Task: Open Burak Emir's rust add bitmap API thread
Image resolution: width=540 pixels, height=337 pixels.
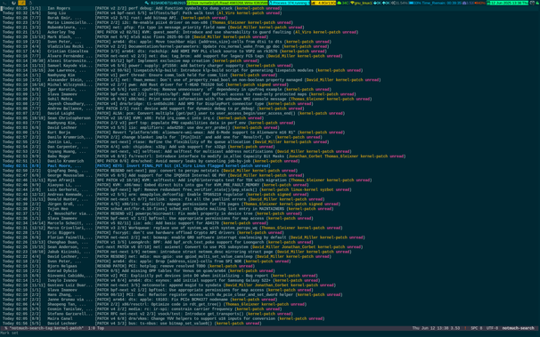Action: 114,18
